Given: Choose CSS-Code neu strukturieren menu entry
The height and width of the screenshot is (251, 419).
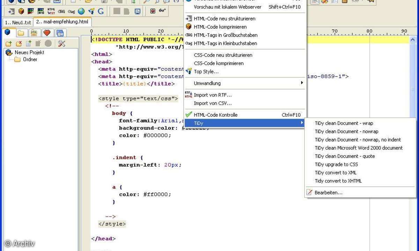Looking at the screenshot, I should 245,55.
